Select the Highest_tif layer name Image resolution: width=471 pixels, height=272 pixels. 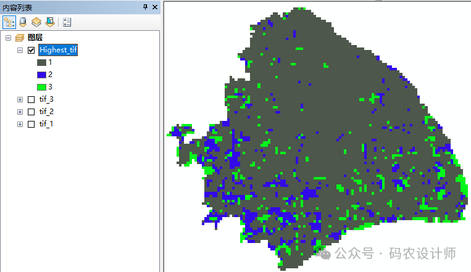pyautogui.click(x=58, y=50)
